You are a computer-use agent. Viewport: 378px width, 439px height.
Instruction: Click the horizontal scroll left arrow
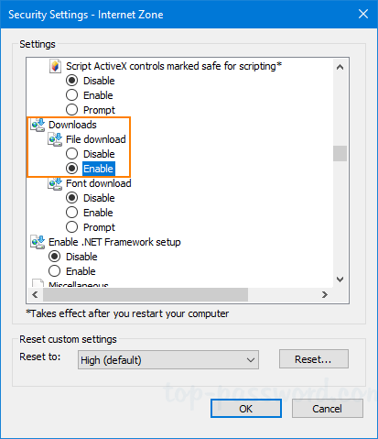pyautogui.click(x=35, y=295)
